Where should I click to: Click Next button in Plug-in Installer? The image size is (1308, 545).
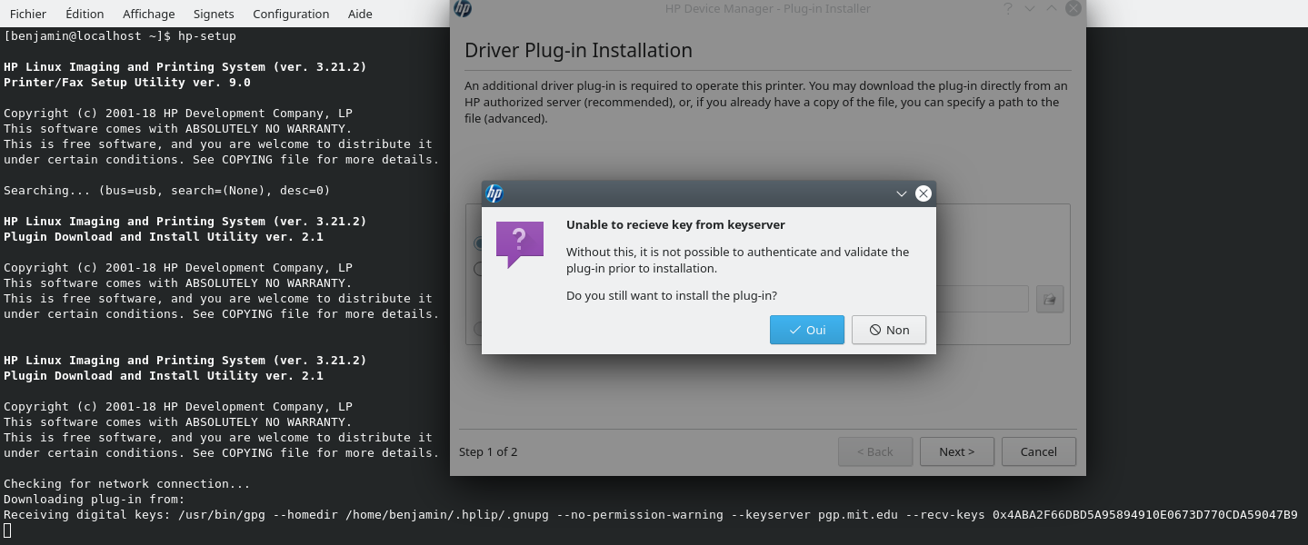point(957,451)
